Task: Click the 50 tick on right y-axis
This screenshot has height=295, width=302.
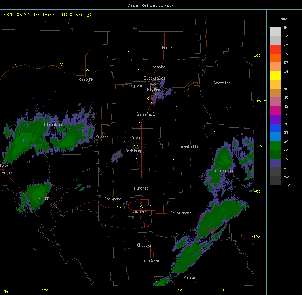Action: coord(259,101)
